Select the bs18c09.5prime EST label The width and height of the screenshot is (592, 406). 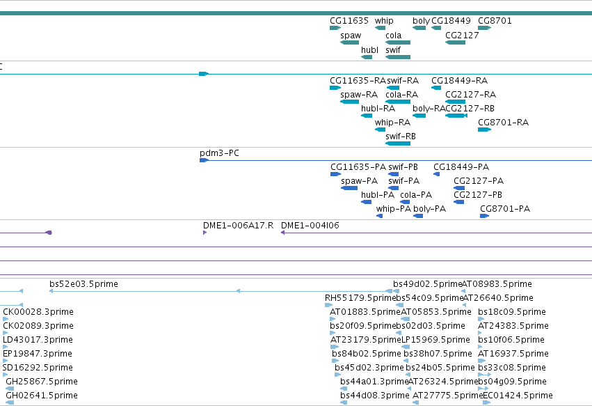click(512, 312)
